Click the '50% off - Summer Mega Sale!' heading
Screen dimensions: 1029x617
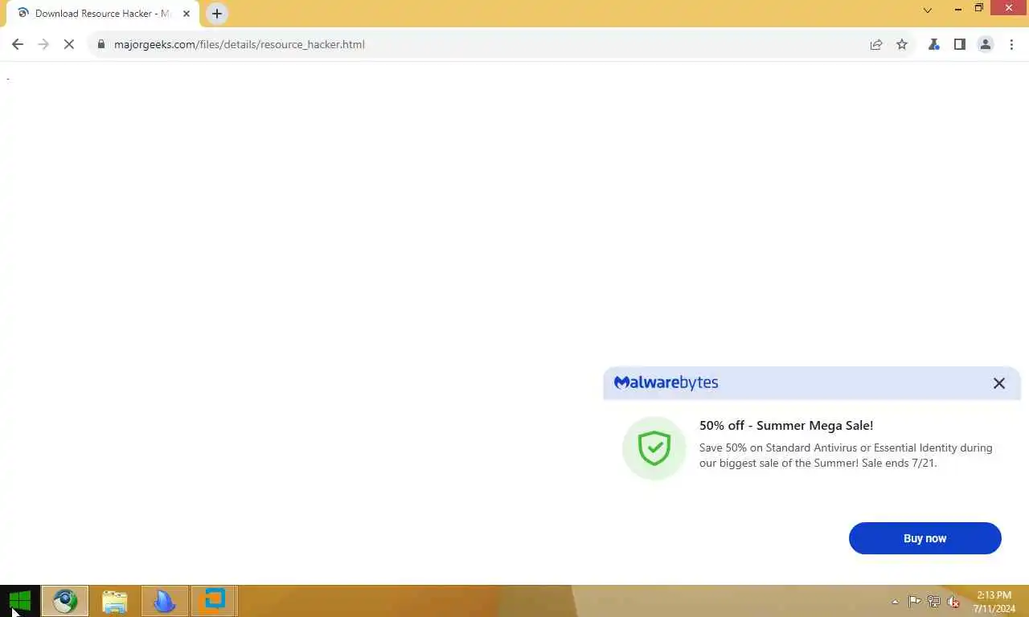click(x=786, y=426)
